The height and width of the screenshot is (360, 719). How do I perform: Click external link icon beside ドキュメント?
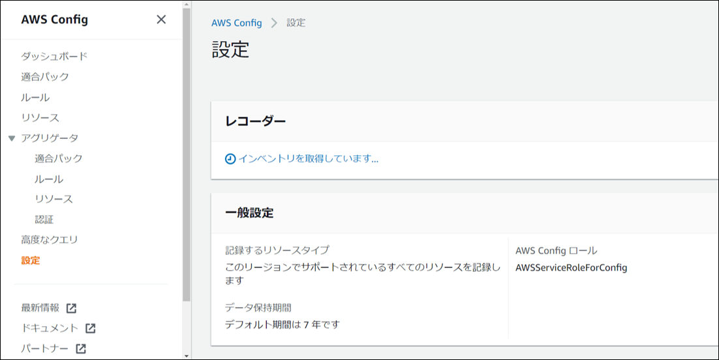[x=91, y=328]
